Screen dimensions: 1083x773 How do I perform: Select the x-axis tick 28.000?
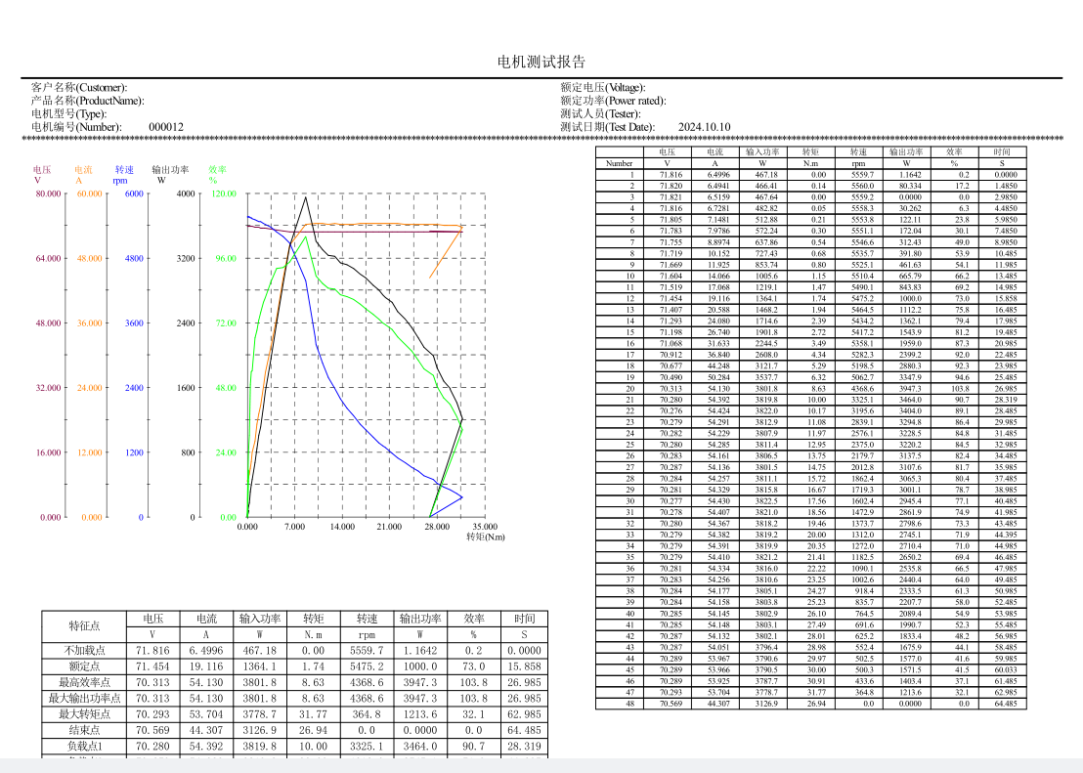pos(437,527)
